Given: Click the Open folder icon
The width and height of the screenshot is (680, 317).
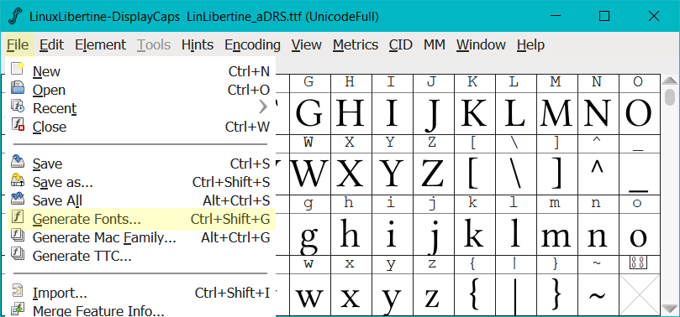Looking at the screenshot, I should [18, 88].
